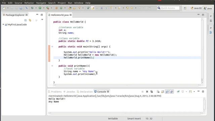The height and width of the screenshot is (121, 215).
Task: Select the Package Explorer tab
Action: coord(15,15)
